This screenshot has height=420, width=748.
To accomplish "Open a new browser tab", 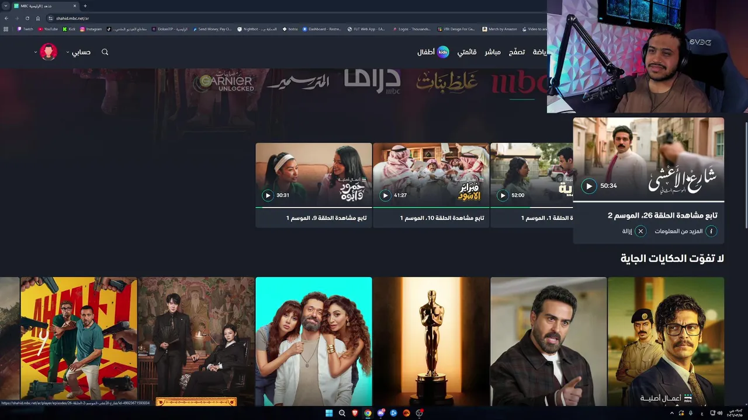I will [85, 6].
